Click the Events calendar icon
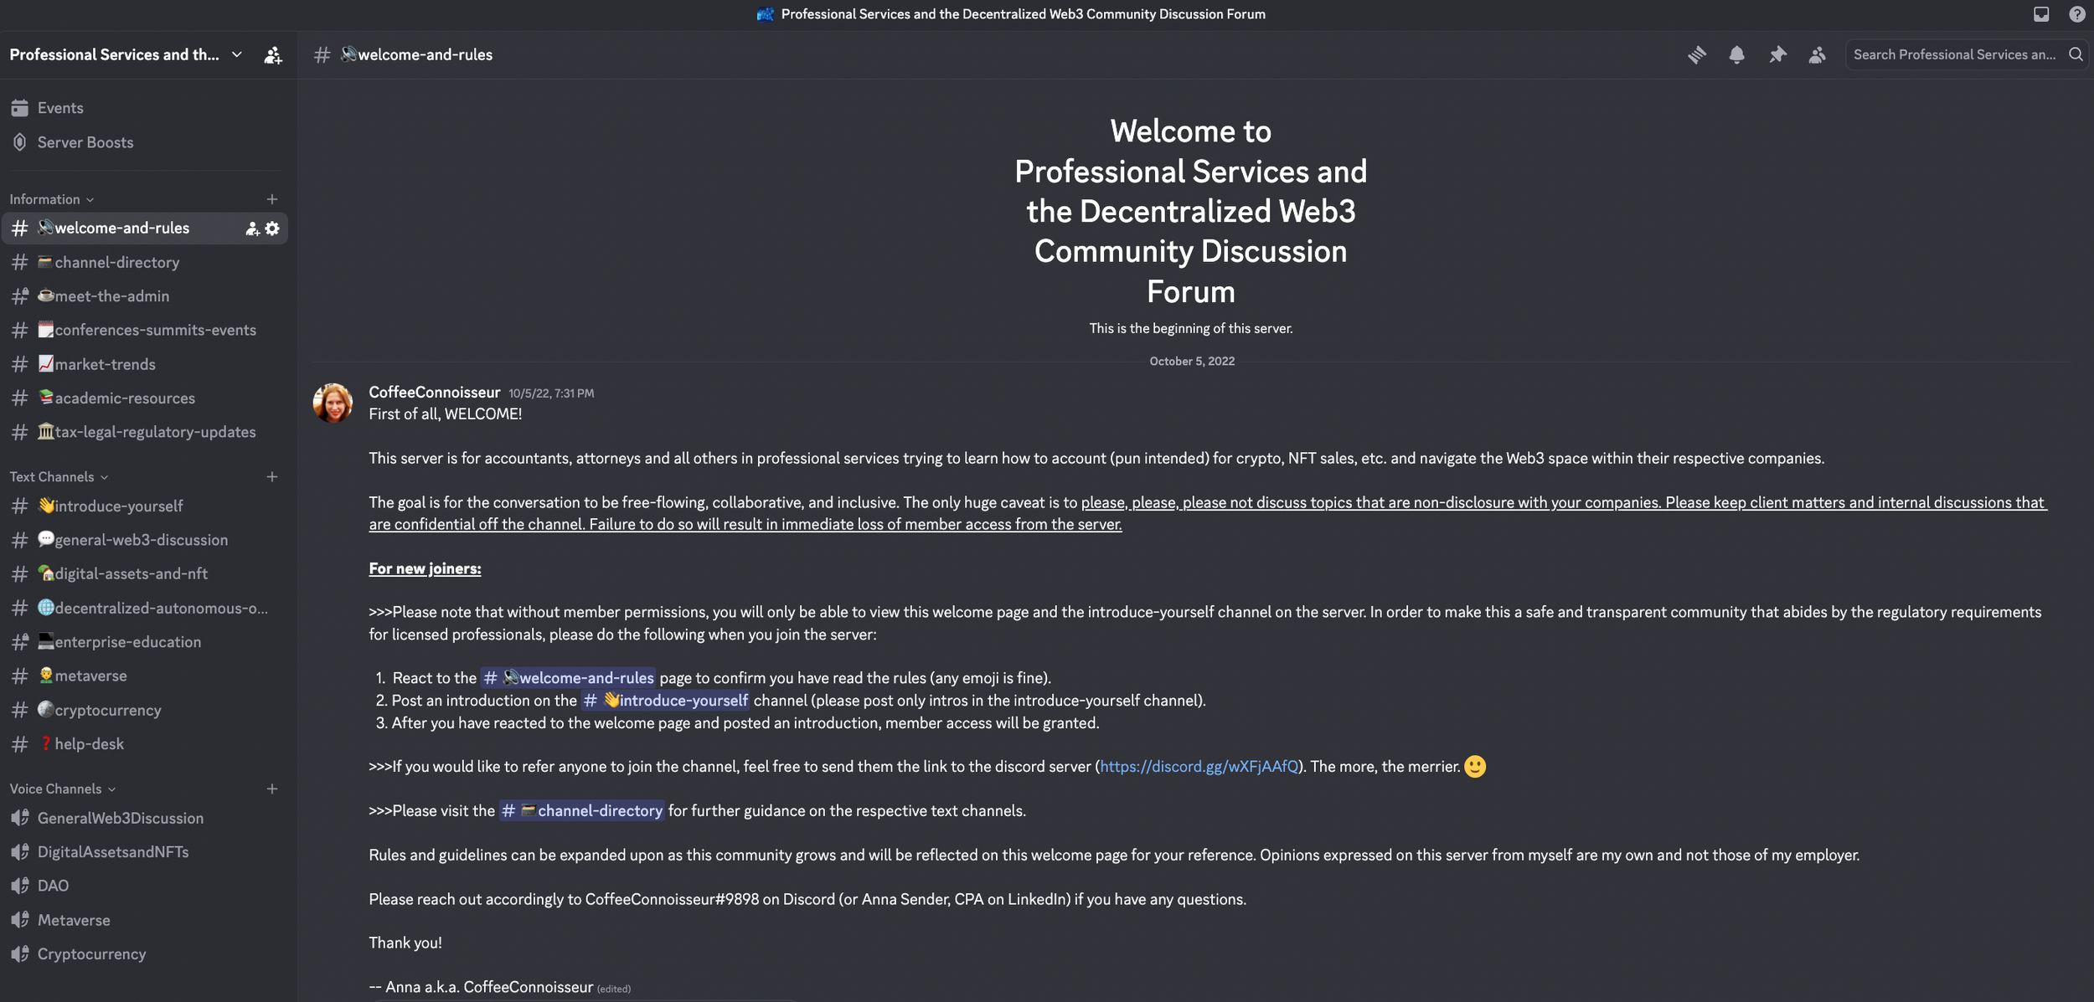Viewport: 2094px width, 1002px height. [x=20, y=108]
